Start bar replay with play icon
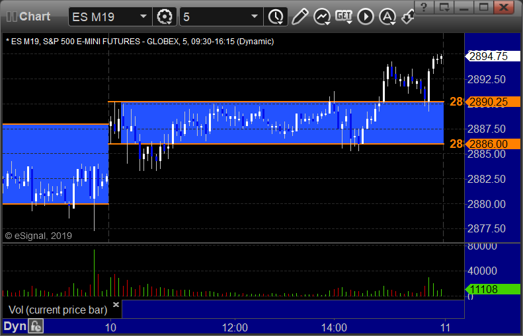This screenshot has width=523, height=336. pos(366,17)
